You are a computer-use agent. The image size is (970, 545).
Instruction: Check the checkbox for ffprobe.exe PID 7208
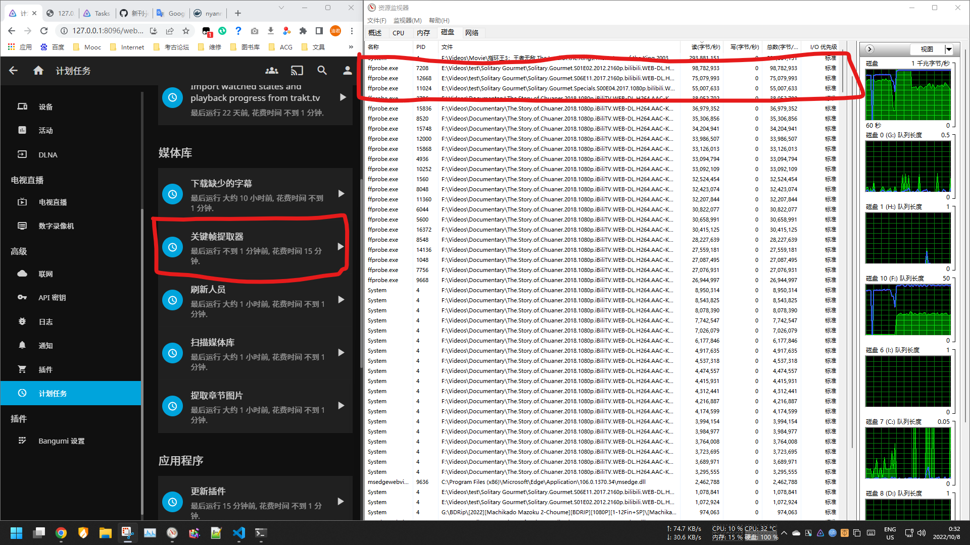click(x=368, y=68)
